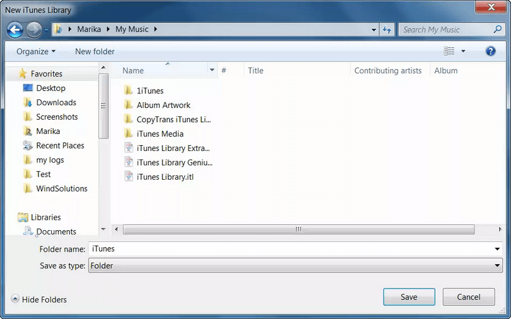
Task: Open WindSolutions in Favorites
Action: click(62, 189)
